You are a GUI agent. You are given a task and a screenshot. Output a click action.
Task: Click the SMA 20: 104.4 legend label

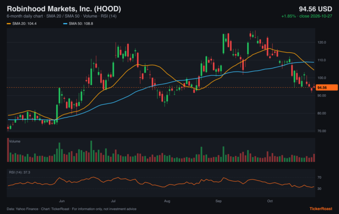pos(24,23)
